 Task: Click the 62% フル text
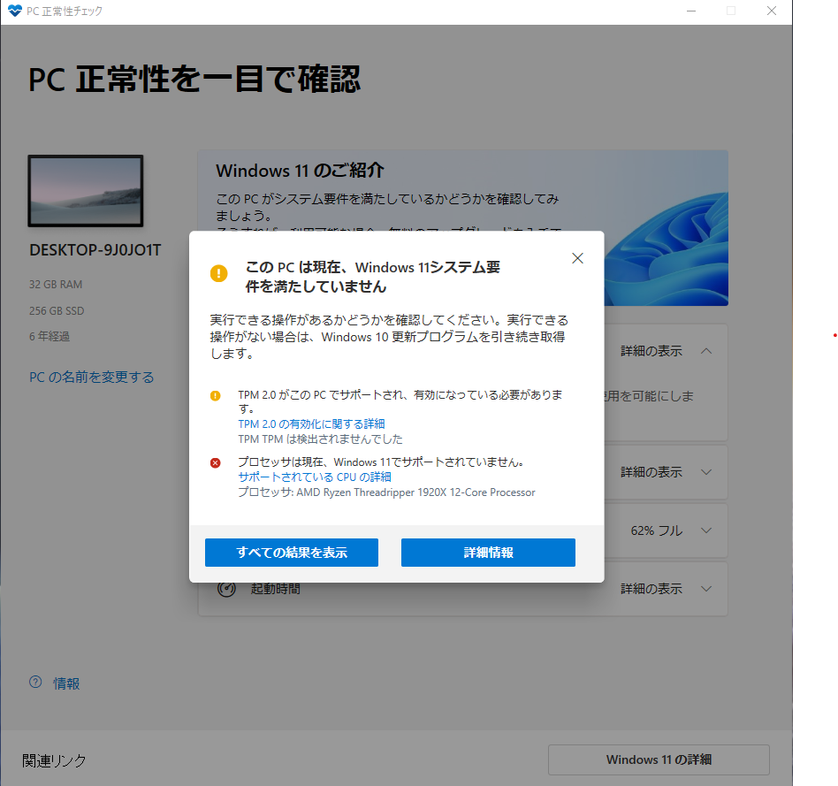656,530
